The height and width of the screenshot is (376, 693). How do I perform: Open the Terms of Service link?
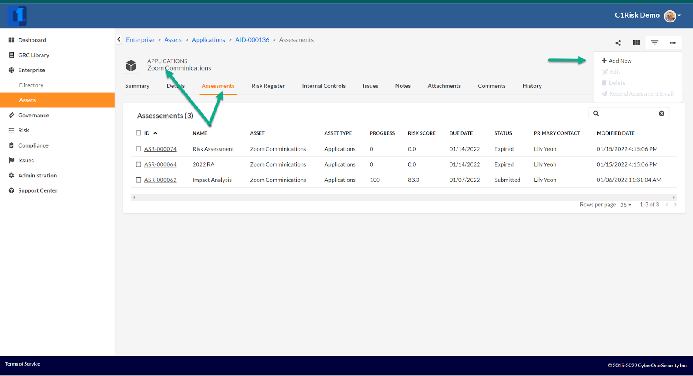[x=23, y=364]
